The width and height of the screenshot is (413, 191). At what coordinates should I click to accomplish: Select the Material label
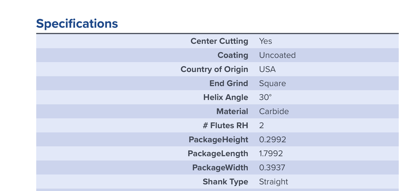[x=232, y=111]
